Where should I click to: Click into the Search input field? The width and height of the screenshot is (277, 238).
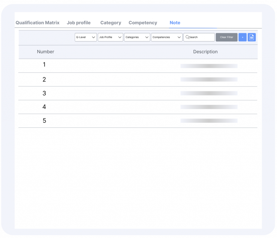pyautogui.click(x=201, y=37)
